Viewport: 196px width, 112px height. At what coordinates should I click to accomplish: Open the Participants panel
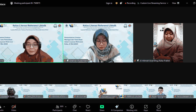[x=58, y=108]
